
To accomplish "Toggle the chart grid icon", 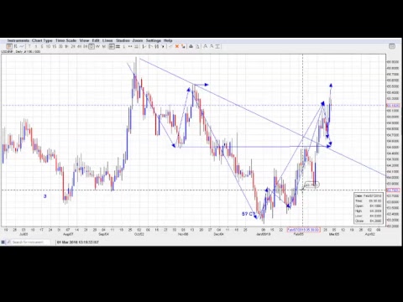I will (x=118, y=46).
